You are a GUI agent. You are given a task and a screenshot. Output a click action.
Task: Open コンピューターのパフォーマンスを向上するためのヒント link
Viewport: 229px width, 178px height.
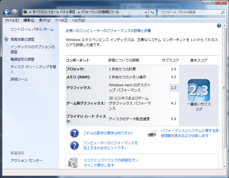tap(111, 145)
